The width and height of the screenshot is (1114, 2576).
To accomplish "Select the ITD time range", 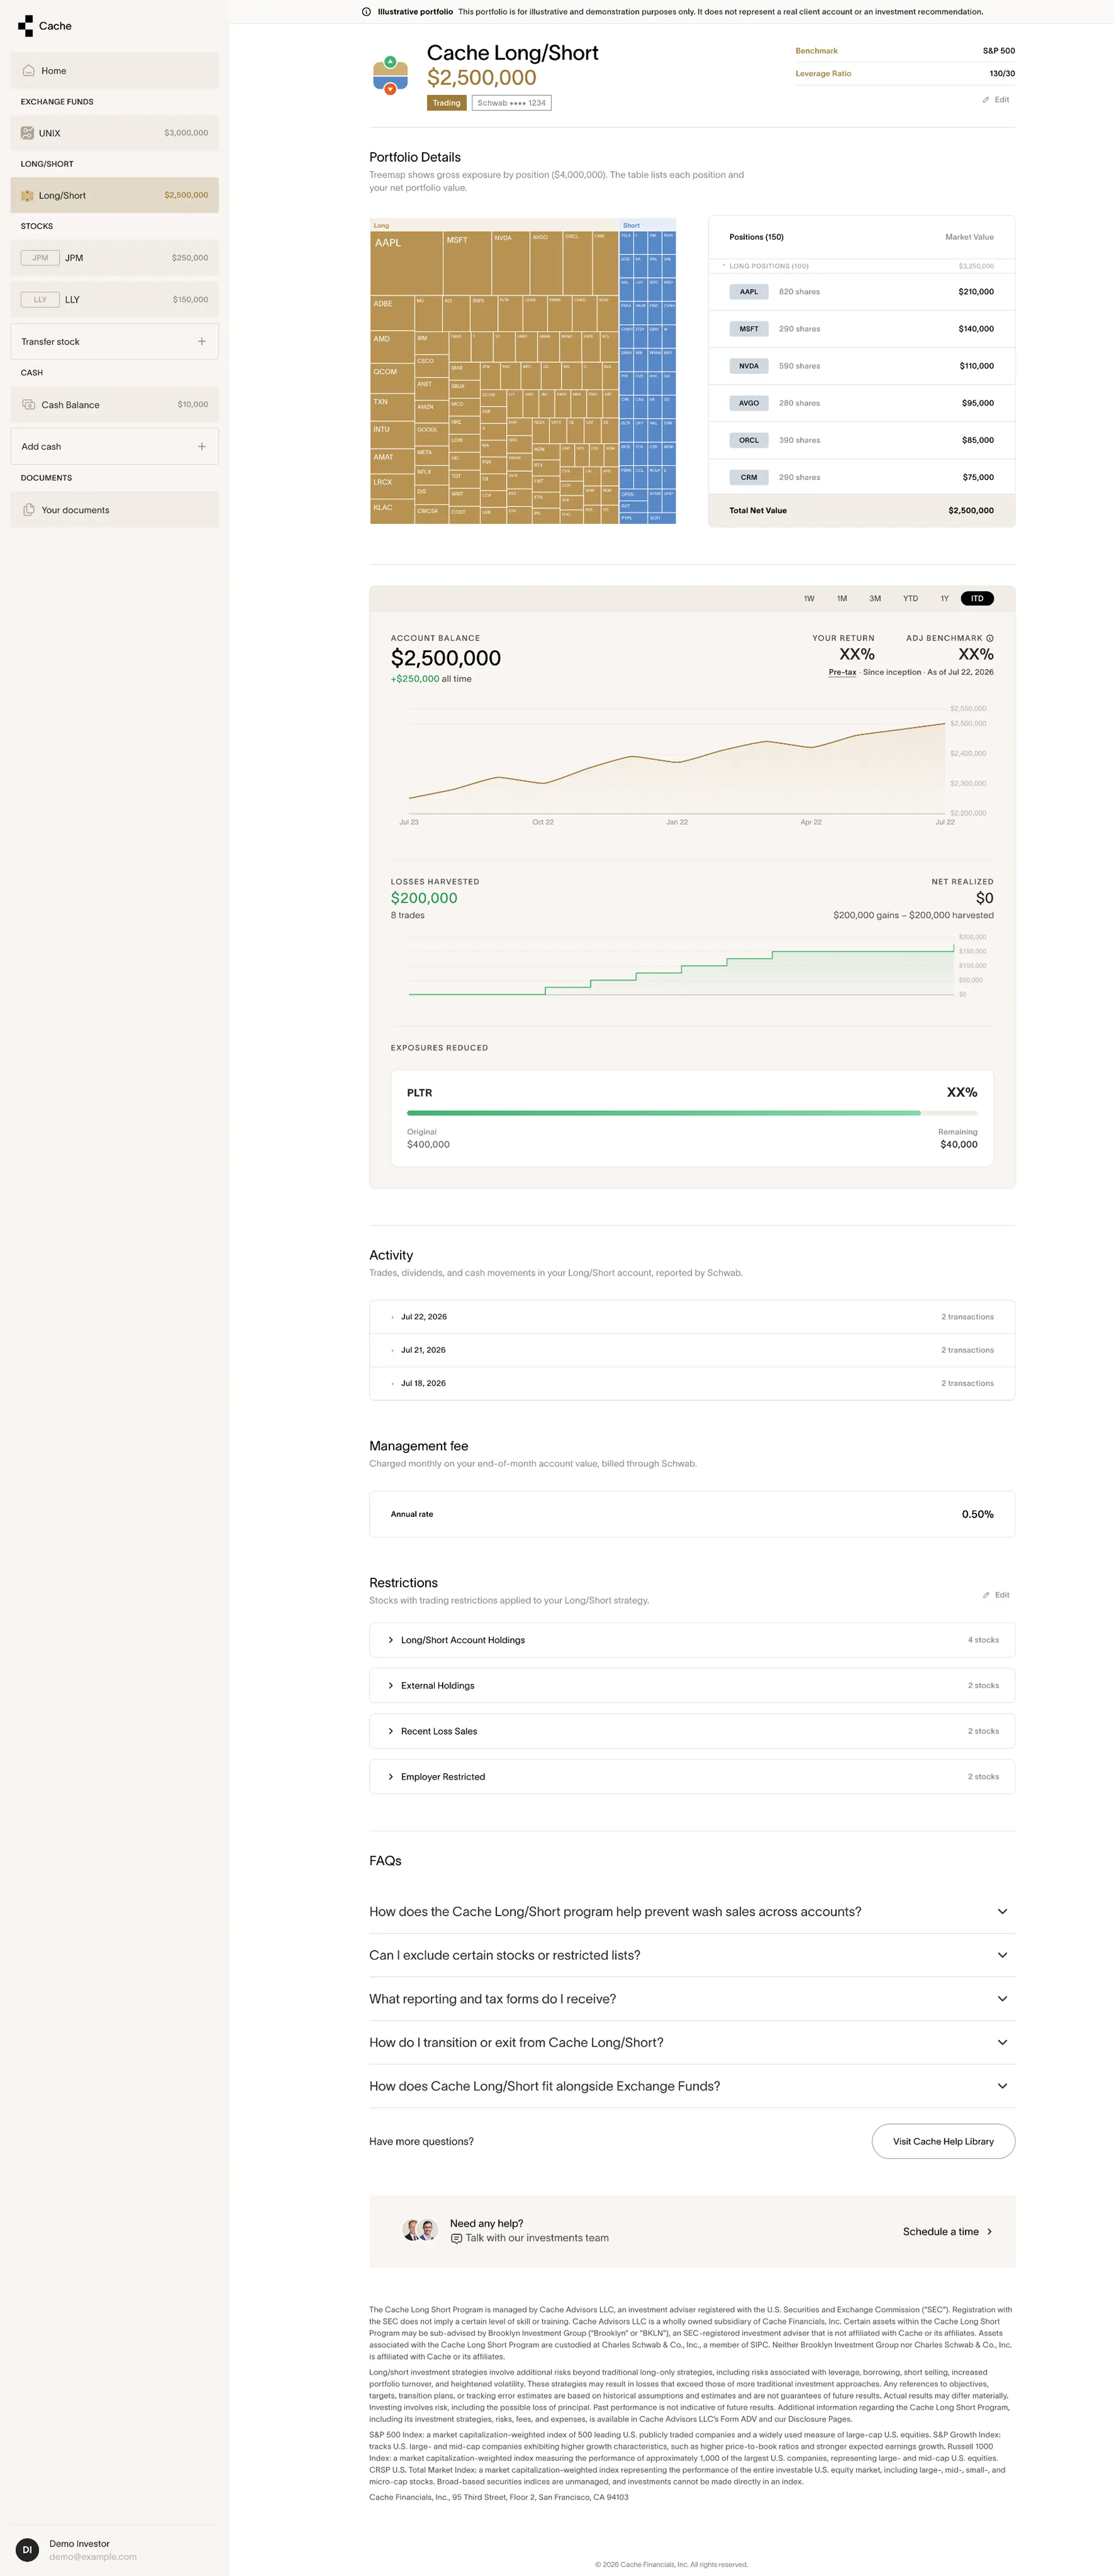I will coord(977,599).
